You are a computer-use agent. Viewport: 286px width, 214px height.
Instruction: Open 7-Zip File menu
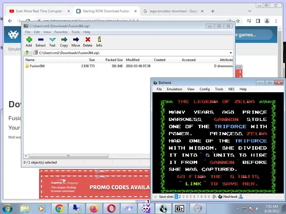[28, 32]
